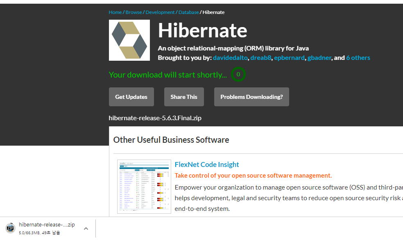Image resolution: width=403 pixels, height=240 pixels.
Task: Click the Get Updates button
Action: pos(131,97)
